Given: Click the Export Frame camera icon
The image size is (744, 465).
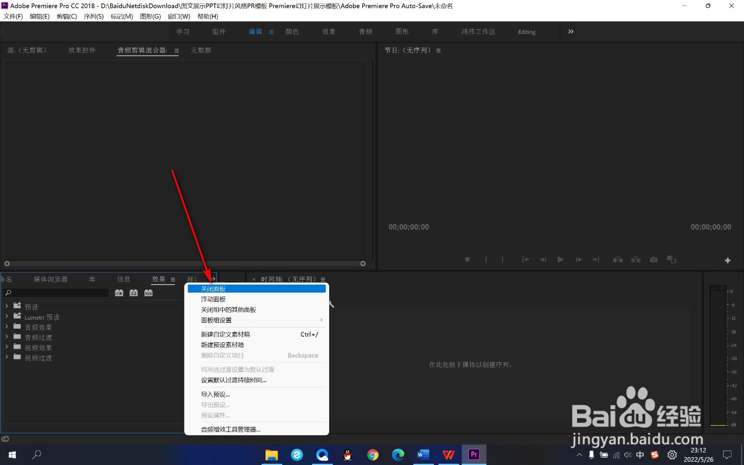Looking at the screenshot, I should [x=654, y=259].
